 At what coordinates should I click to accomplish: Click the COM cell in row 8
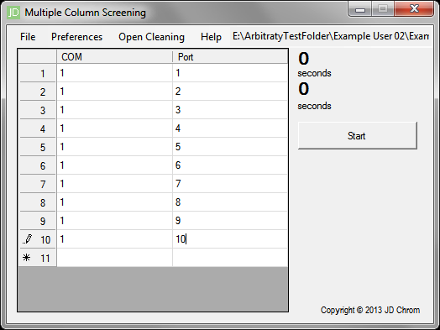(114, 202)
